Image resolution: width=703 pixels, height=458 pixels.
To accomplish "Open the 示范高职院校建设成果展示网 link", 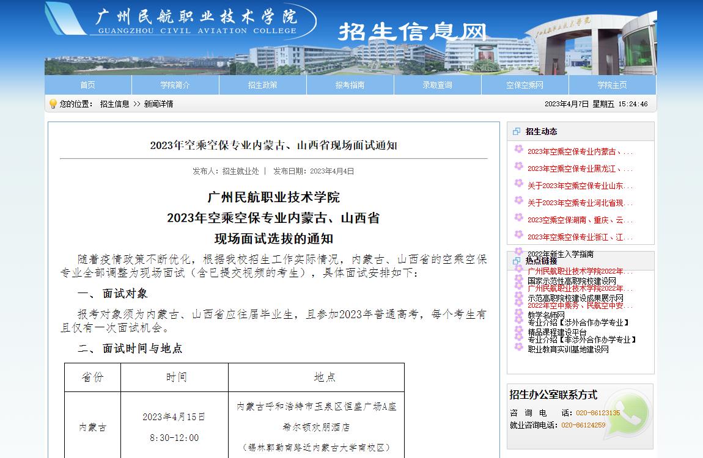I will pos(575,298).
